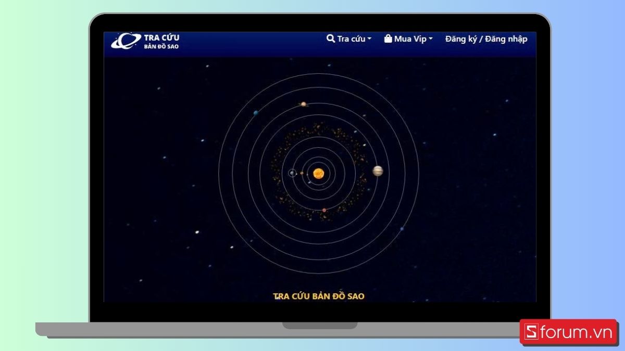The height and width of the screenshot is (351, 625).
Task: Select Saturn on the upper orbit ring
Action: pos(304,104)
